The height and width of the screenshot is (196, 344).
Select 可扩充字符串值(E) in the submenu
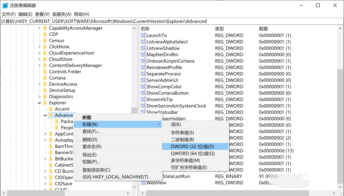[195, 167]
